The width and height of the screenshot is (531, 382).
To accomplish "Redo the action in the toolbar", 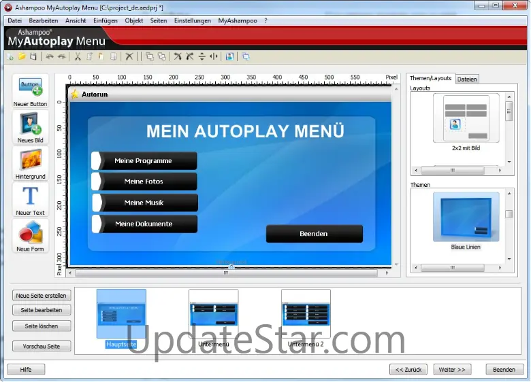I will (62, 56).
